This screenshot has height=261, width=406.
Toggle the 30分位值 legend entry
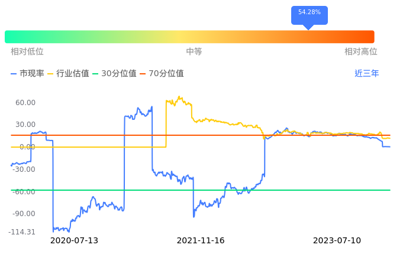point(114,74)
